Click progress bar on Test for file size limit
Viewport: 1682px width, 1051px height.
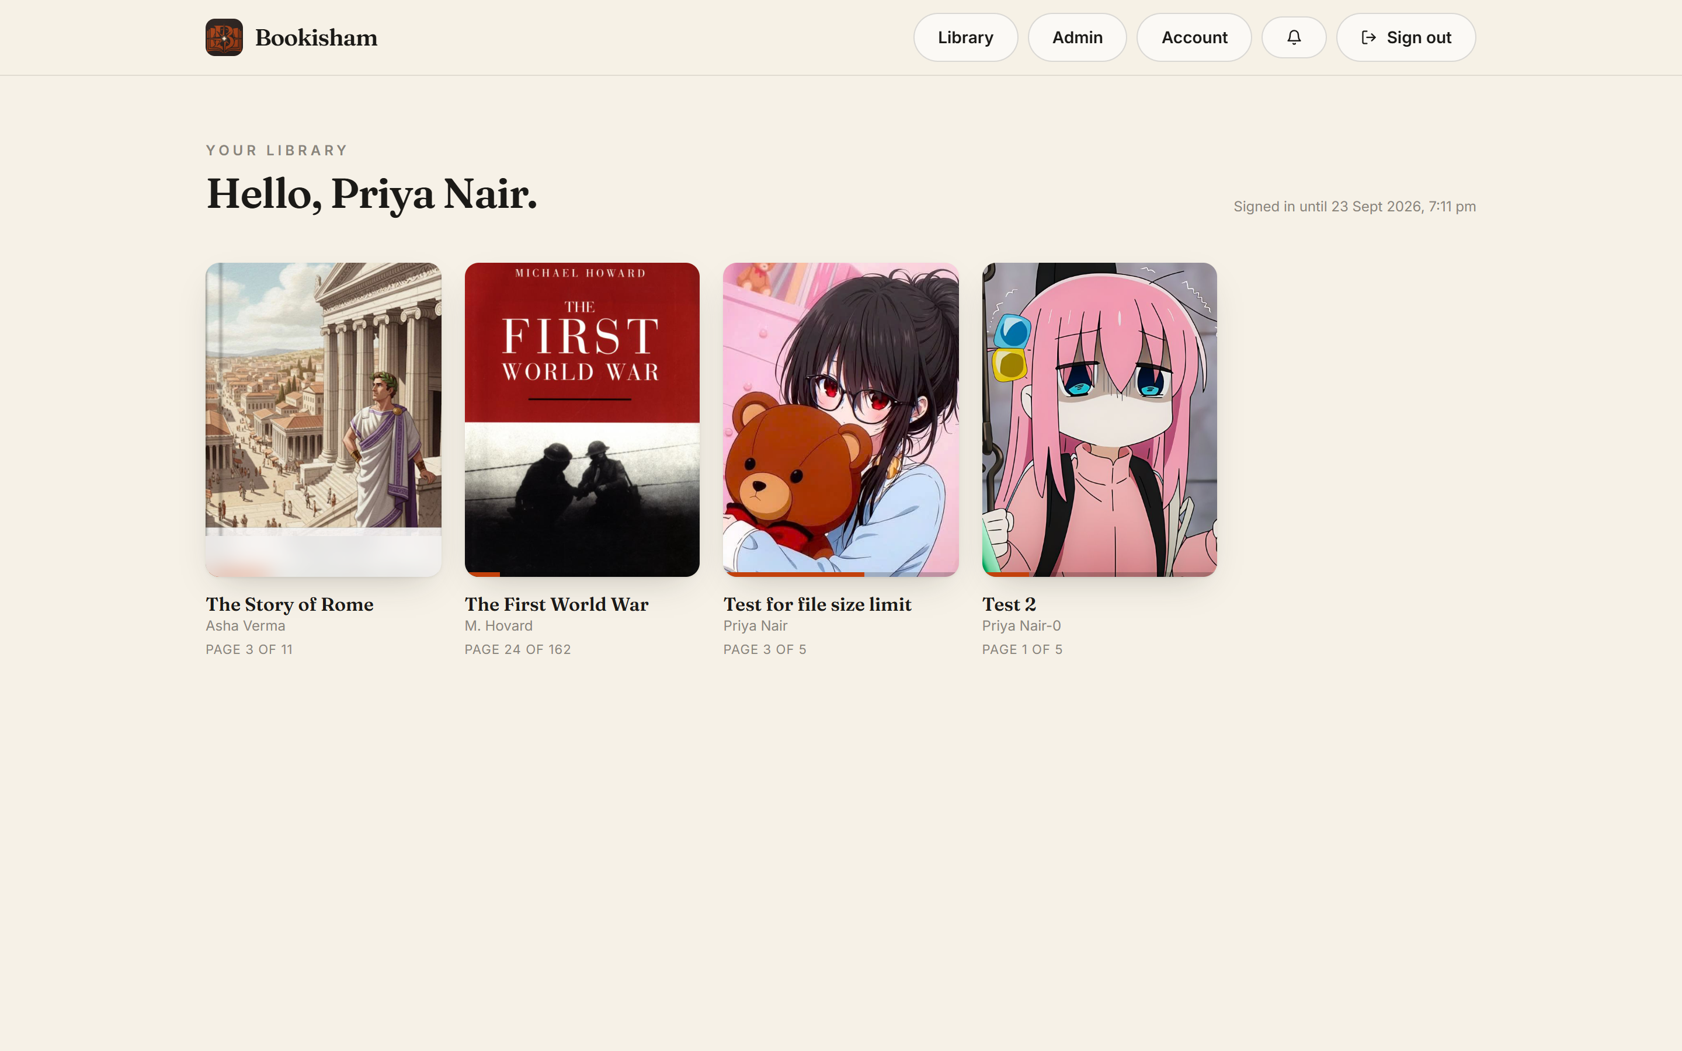coord(841,574)
